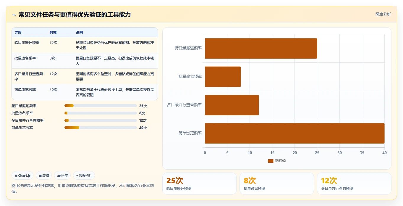The height and width of the screenshot is (206, 403).
Task: Click the 12次 data card
Action: 354,184
